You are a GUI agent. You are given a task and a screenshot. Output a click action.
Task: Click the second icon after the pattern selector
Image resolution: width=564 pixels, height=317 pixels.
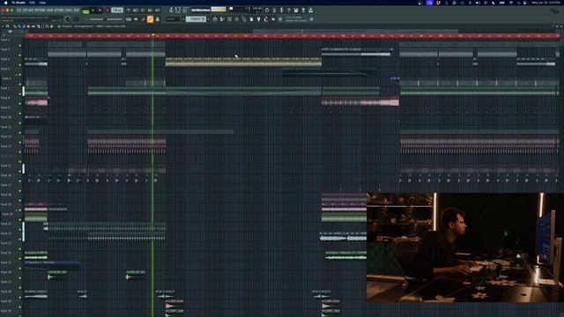pos(222,19)
